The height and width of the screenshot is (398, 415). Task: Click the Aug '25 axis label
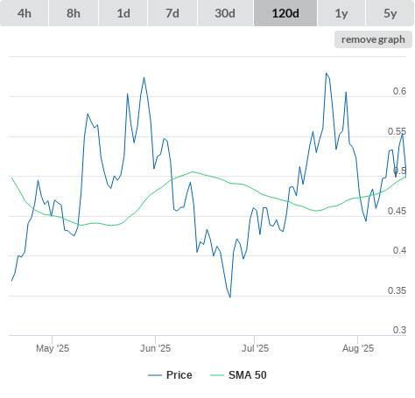click(358, 348)
